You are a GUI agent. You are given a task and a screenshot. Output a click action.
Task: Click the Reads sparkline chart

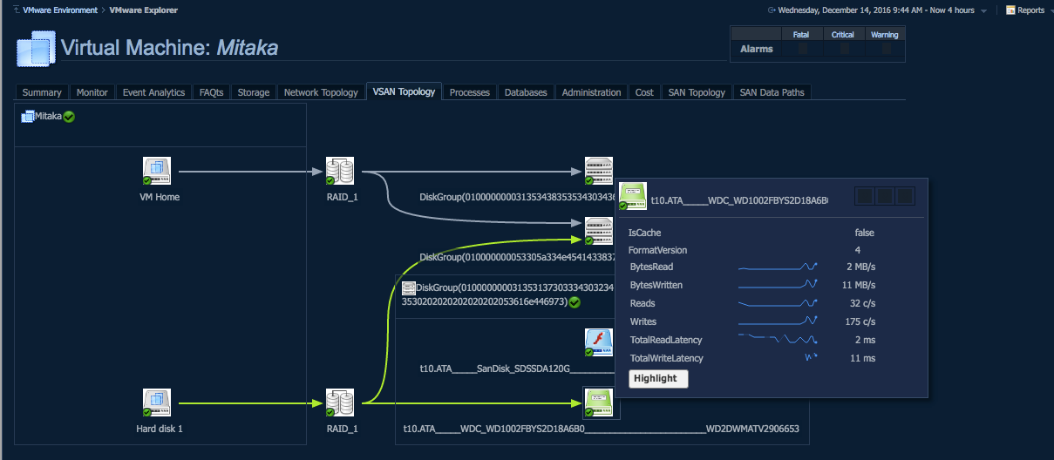pyautogui.click(x=778, y=303)
